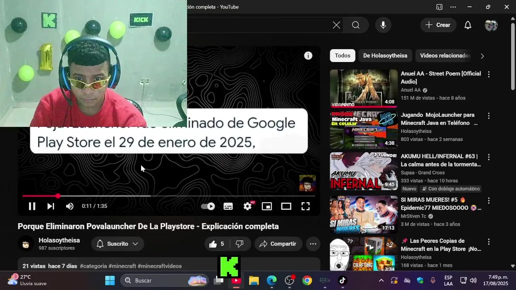
Task: Click channel watermark on video
Action: pos(307,183)
